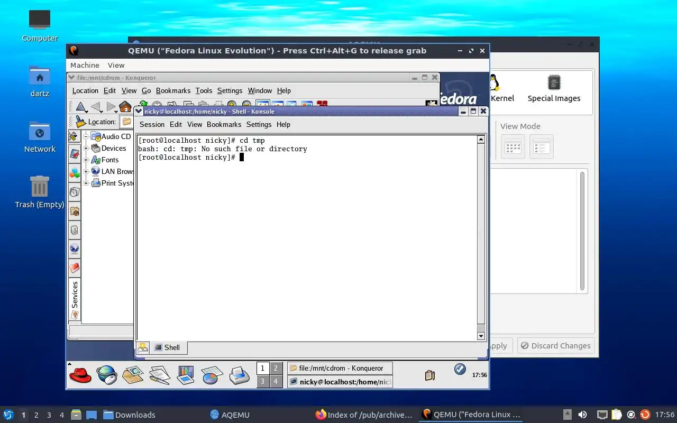Image resolution: width=677 pixels, height=423 pixels.
Task: Open the Red Hat main menu
Action: (80, 375)
